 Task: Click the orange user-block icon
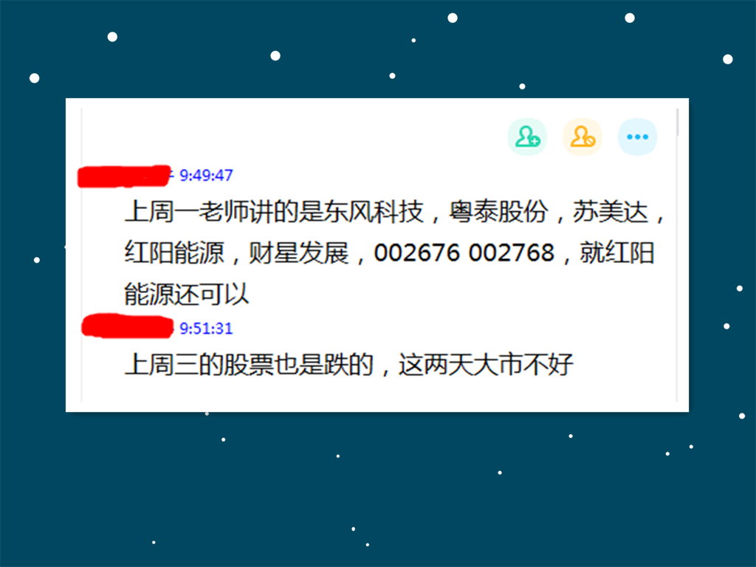(583, 137)
